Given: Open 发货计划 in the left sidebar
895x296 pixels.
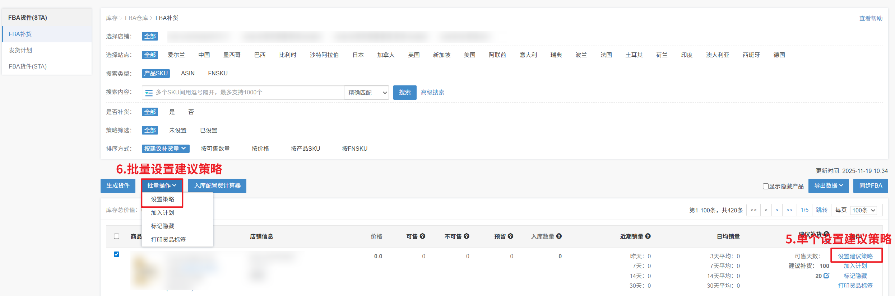Looking at the screenshot, I should coord(20,50).
